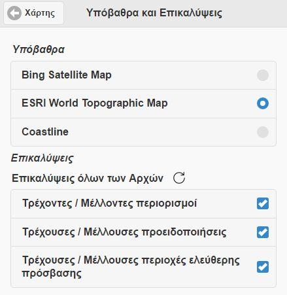Refresh overlays of all authorities

pos(179,178)
